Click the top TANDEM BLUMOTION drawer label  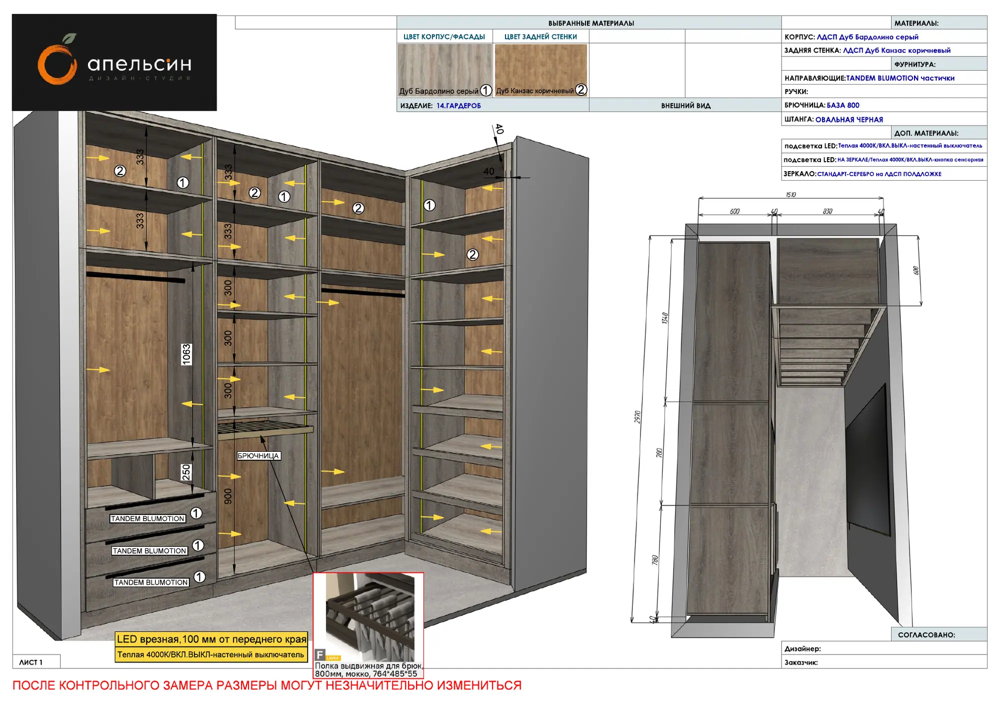pyautogui.click(x=147, y=519)
